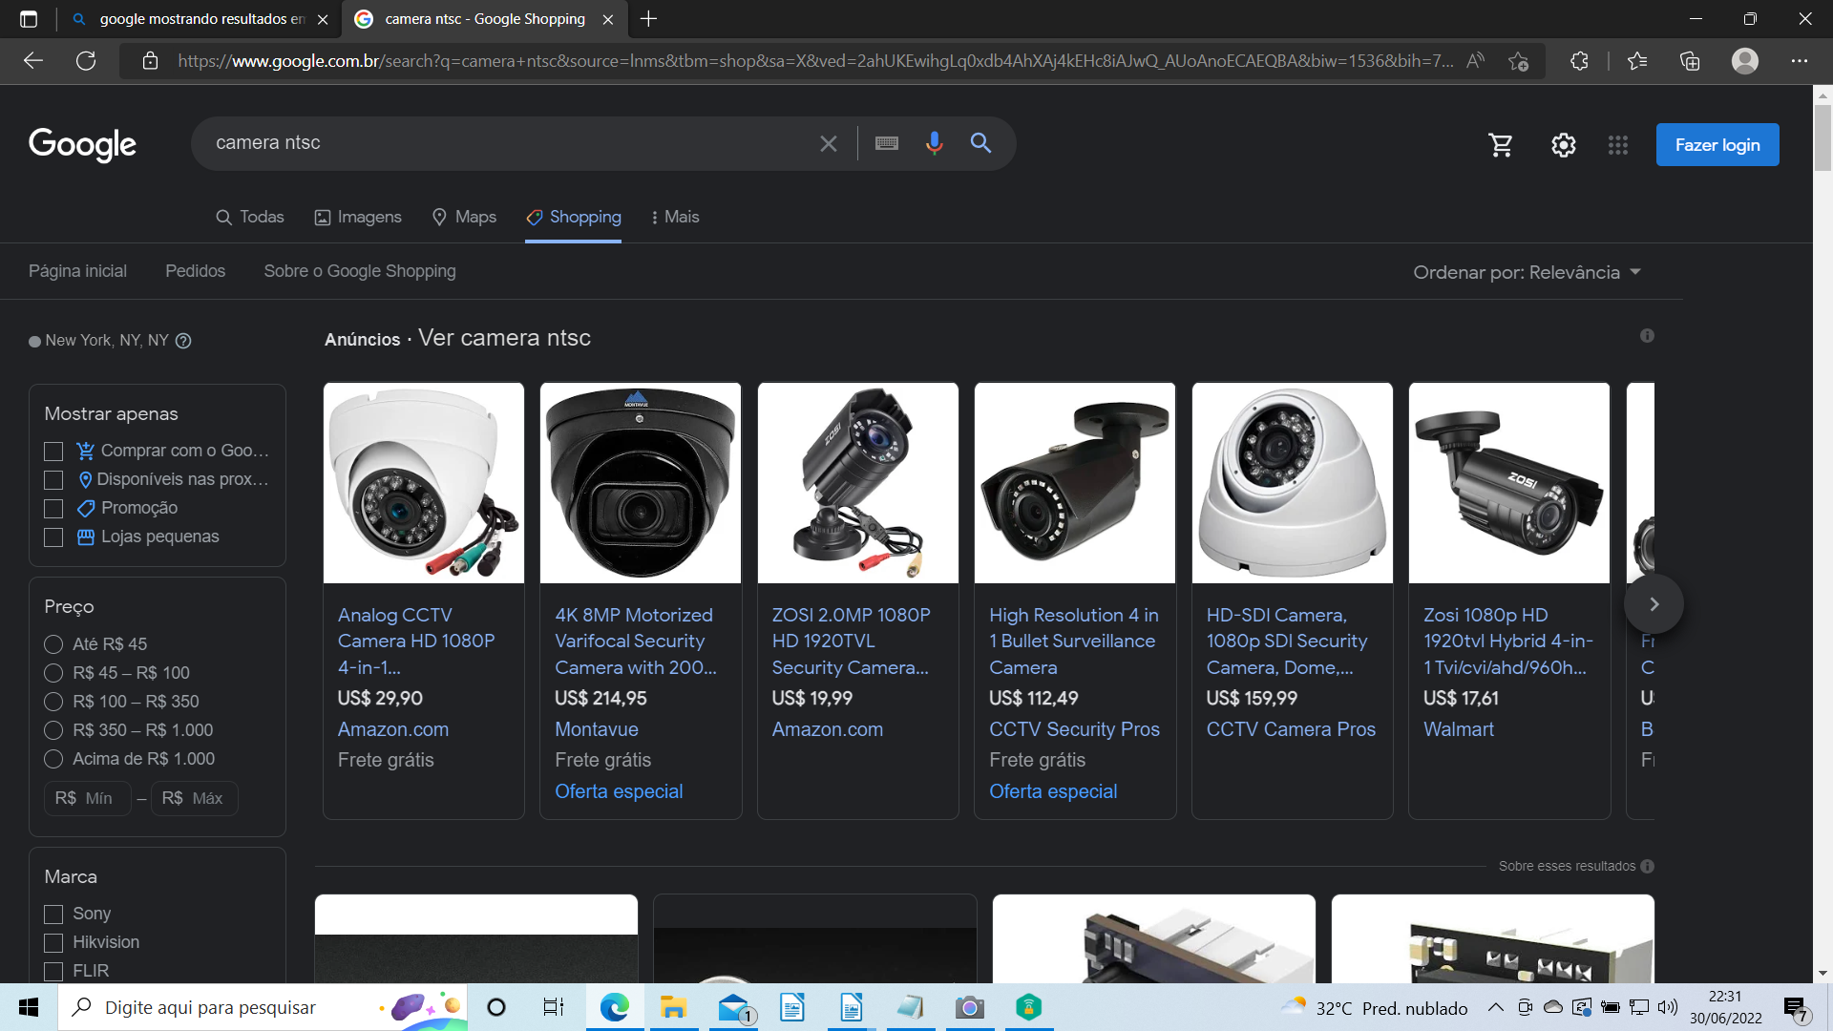This screenshot has height=1031, width=1833.
Task: Open browser profile avatar
Action: coord(1745,61)
